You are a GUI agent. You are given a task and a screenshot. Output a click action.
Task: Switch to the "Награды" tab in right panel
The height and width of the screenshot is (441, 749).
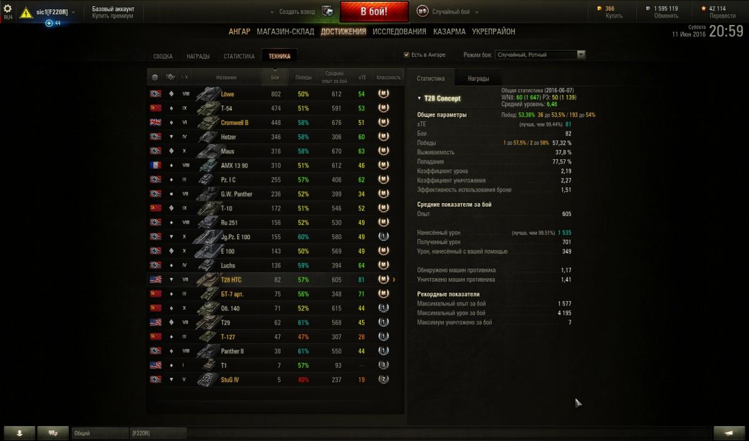pyautogui.click(x=478, y=79)
